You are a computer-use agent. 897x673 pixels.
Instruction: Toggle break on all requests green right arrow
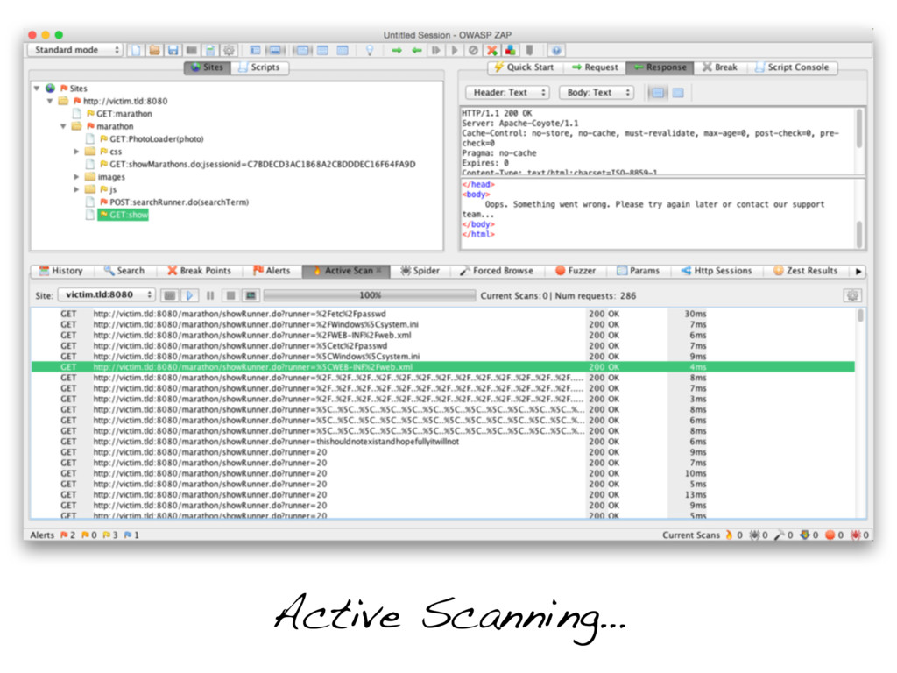[x=397, y=50]
